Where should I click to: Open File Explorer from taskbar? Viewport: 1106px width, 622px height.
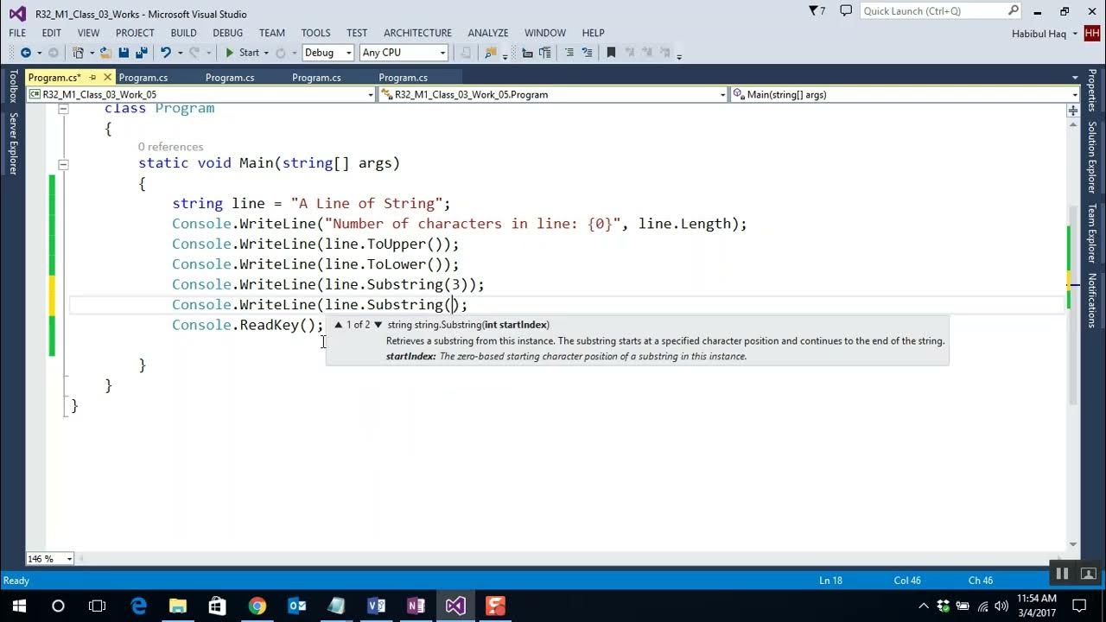177,606
